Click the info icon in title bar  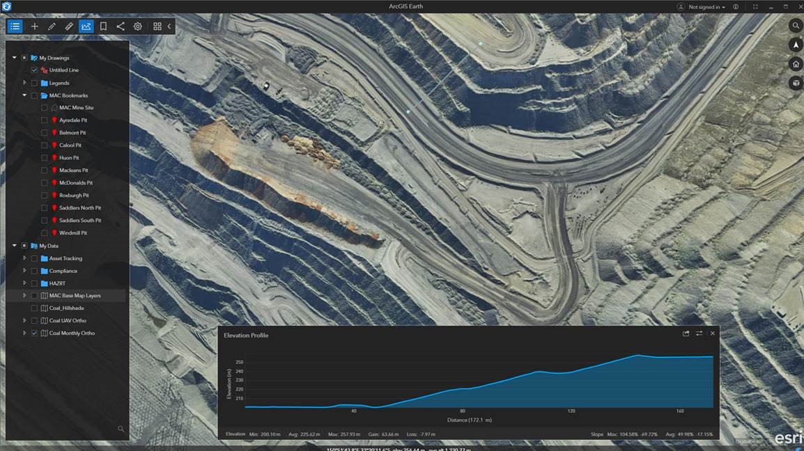tap(736, 7)
